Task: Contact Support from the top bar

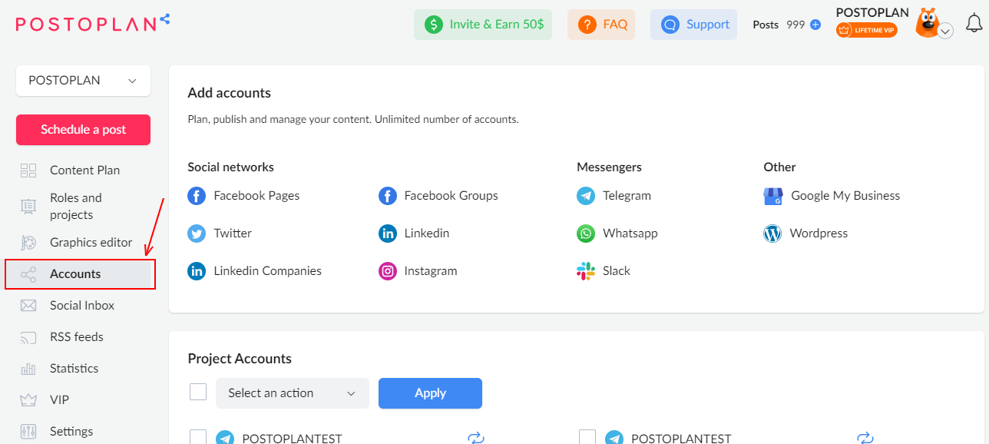Action: click(693, 25)
